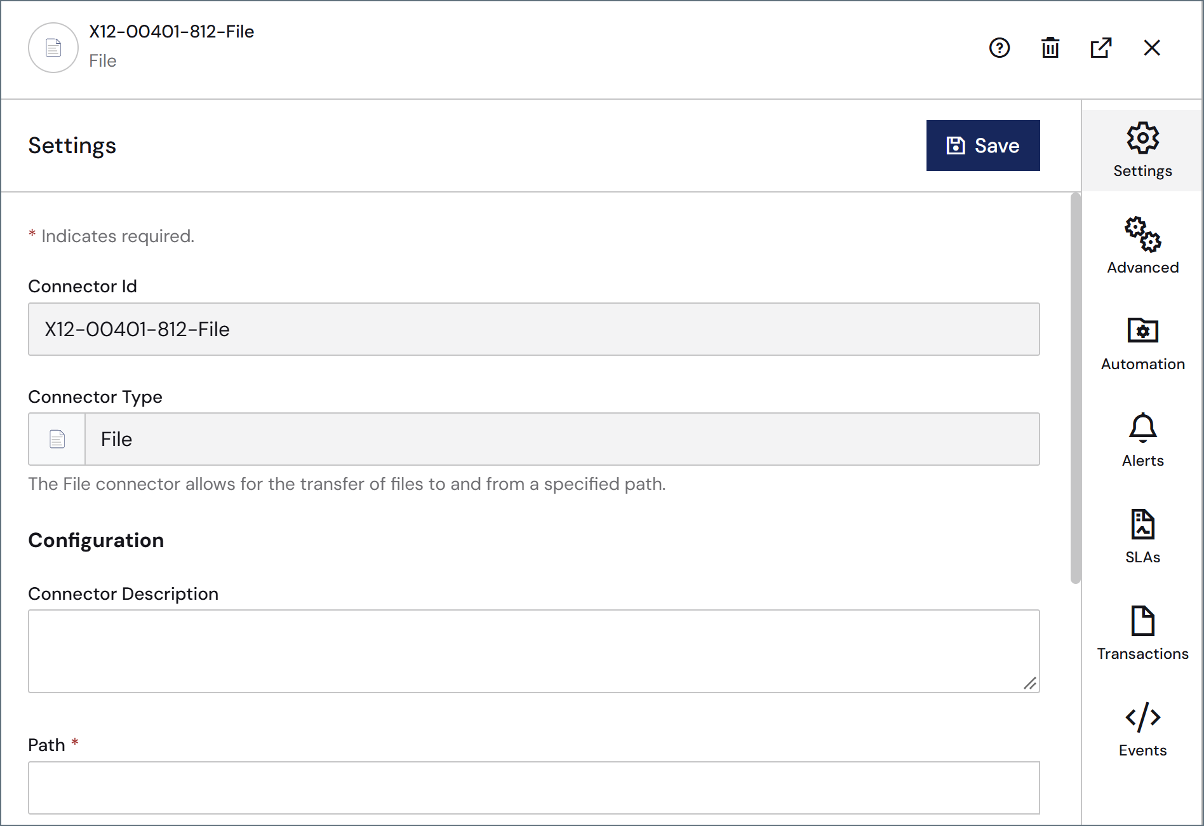View the Transactions tab

point(1142,633)
